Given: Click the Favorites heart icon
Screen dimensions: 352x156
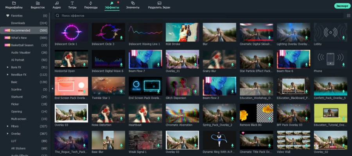Looking at the screenshot, I should 7,16.
